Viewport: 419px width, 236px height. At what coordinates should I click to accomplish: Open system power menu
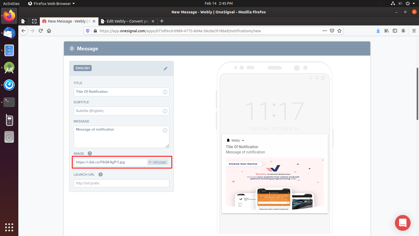coord(410,3)
